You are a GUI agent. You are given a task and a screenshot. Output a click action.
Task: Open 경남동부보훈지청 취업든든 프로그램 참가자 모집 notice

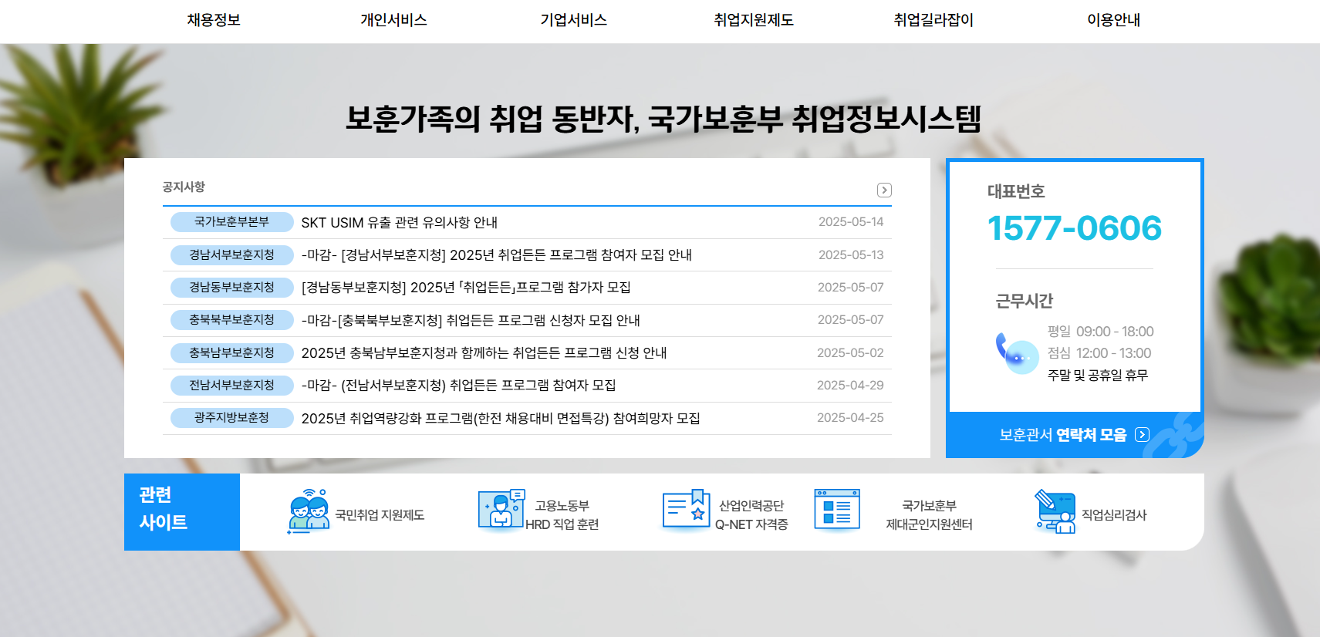466,288
